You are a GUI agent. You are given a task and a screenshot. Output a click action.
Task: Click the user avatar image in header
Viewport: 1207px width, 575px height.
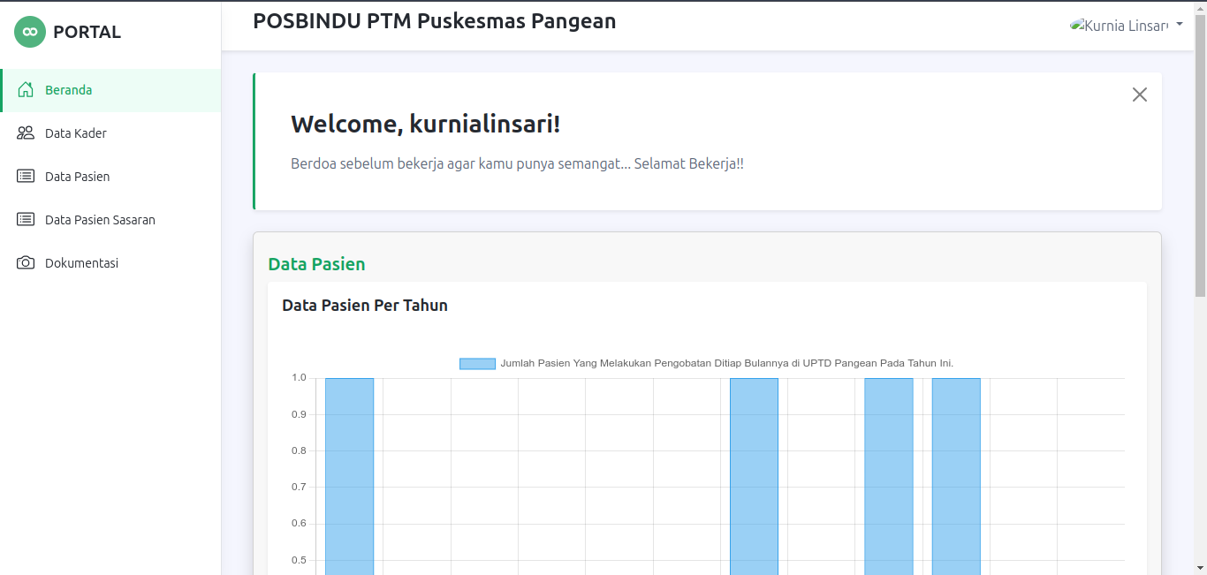pos(1076,26)
